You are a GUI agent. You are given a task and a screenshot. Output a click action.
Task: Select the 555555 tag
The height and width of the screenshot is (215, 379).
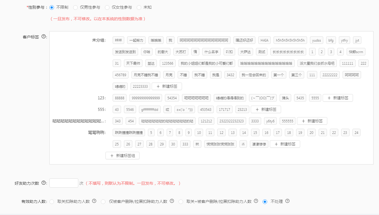click(287, 121)
